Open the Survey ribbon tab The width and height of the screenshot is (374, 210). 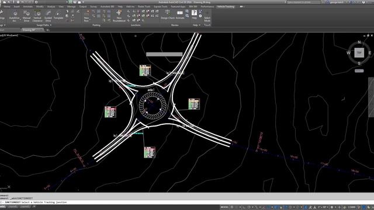click(93, 6)
